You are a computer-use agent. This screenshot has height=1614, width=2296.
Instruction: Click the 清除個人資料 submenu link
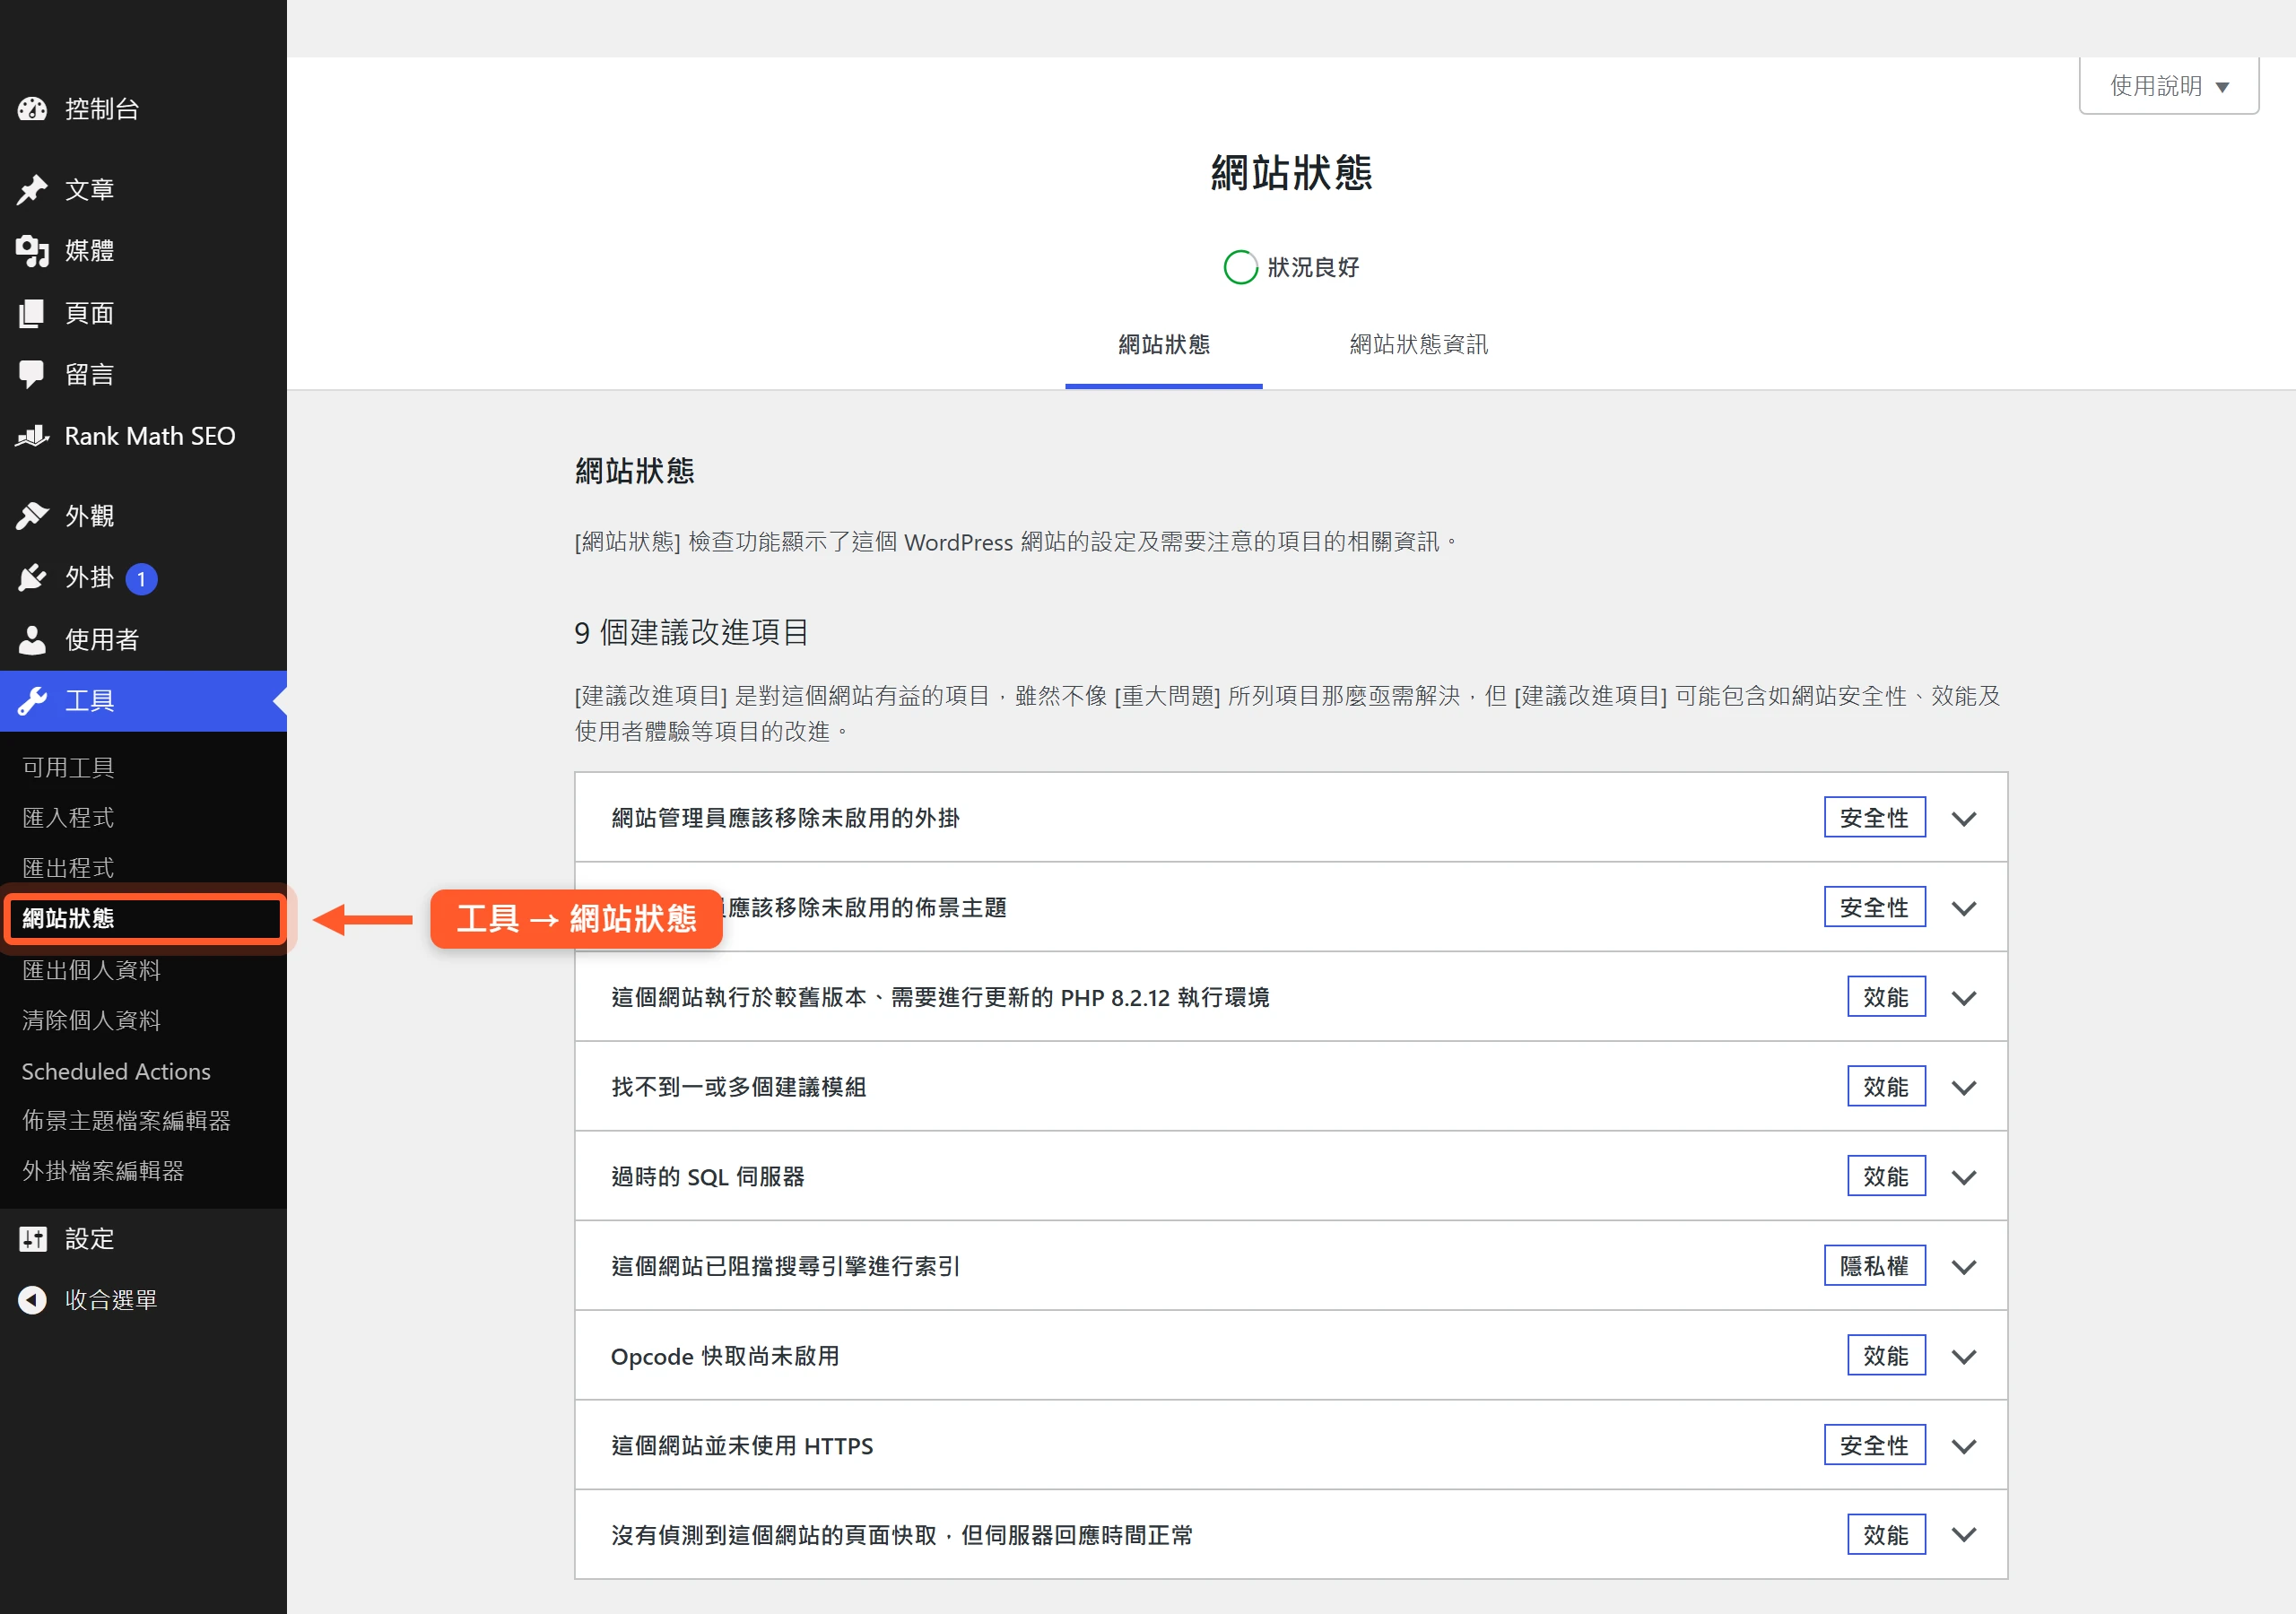tap(91, 1020)
